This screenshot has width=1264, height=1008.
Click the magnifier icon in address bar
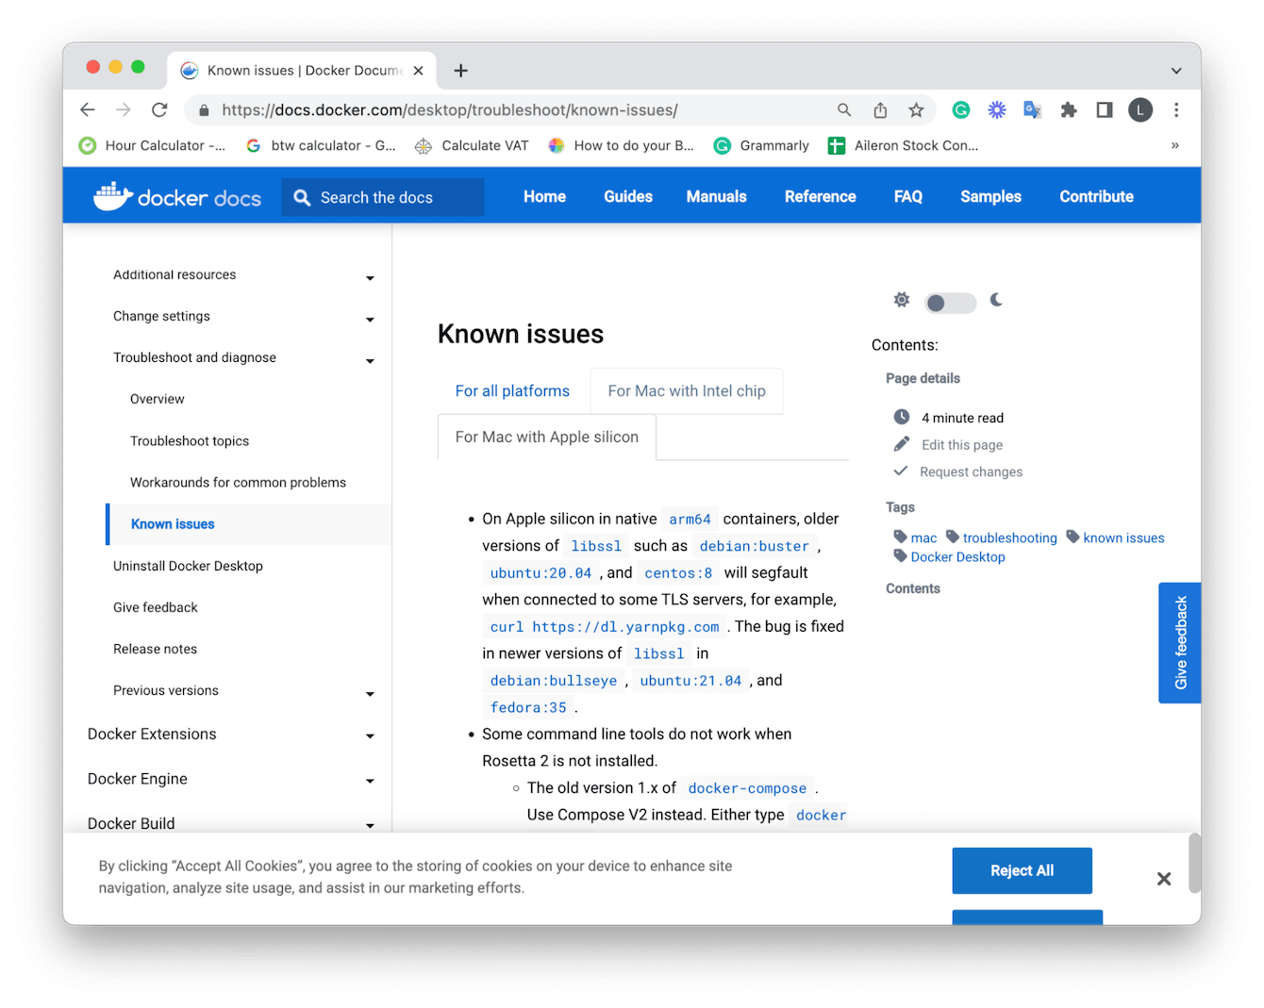[844, 110]
